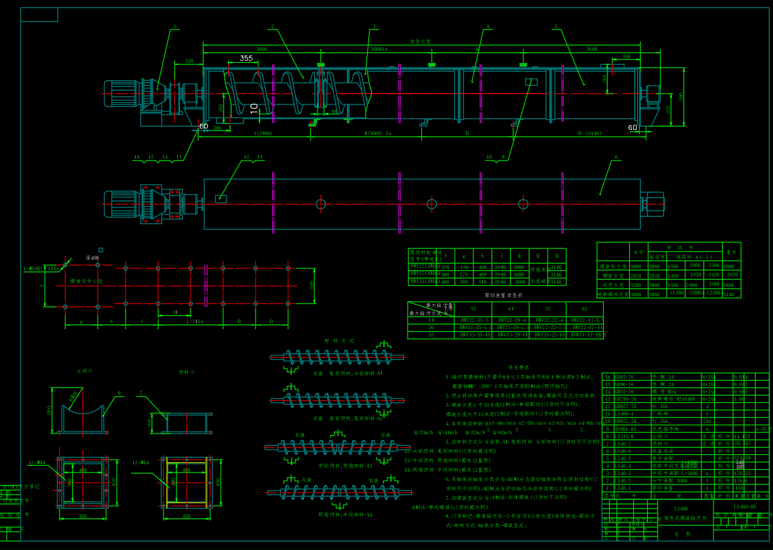Select the first circular hole in plan view

pyautogui.click(x=321, y=203)
